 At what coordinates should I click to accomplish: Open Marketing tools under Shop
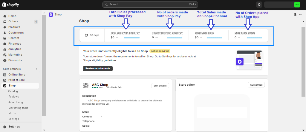coord(18,108)
